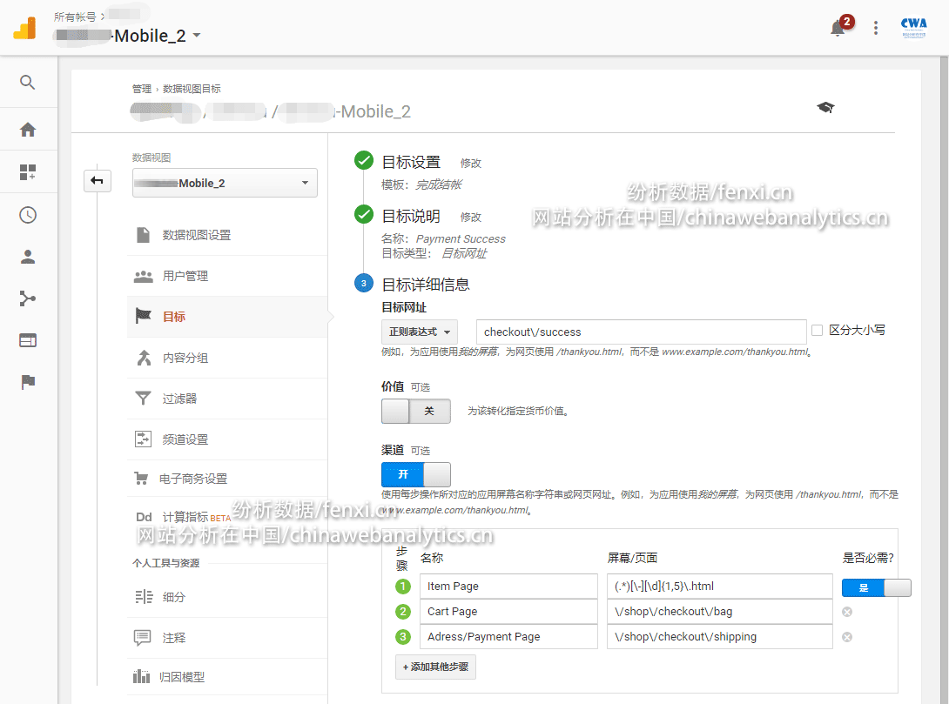Toggle the 渠道 funnel switch off
The height and width of the screenshot is (704, 949).
click(x=416, y=474)
